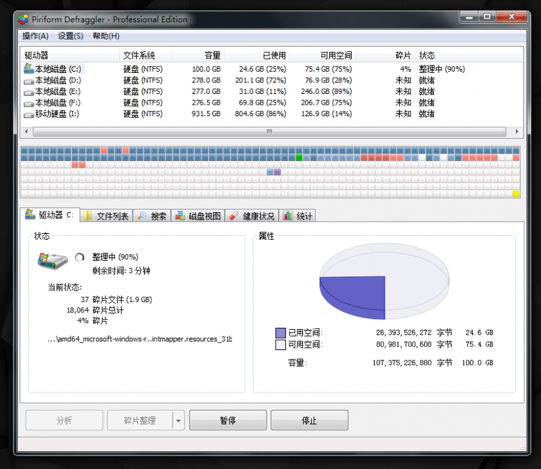Image resolution: width=541 pixels, height=469 pixels.
Task: Open the 帮助(H) menu
Action: 106,36
